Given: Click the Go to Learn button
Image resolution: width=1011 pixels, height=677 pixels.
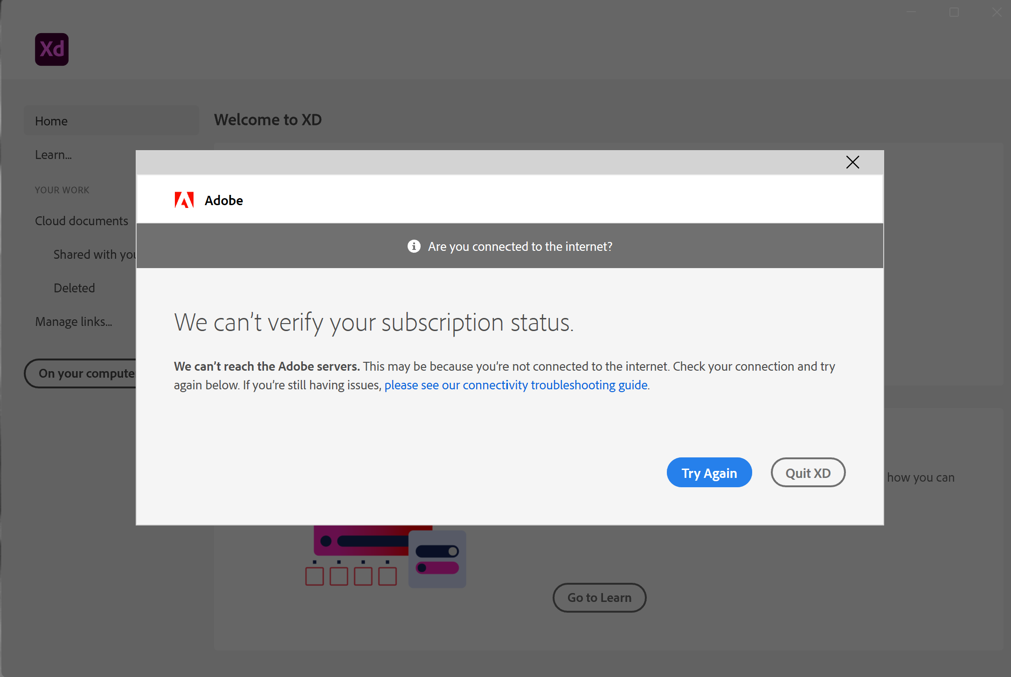Looking at the screenshot, I should (x=599, y=597).
